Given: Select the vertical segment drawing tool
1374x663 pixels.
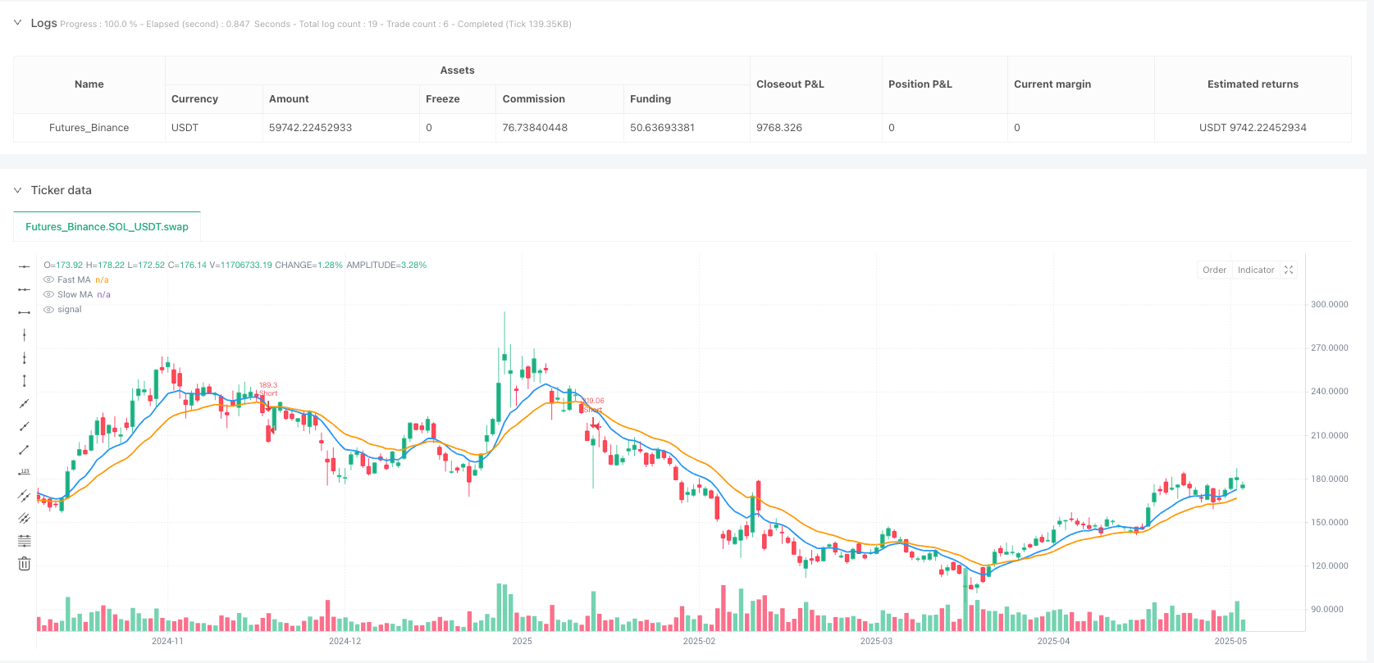Looking at the screenshot, I should tap(25, 380).
